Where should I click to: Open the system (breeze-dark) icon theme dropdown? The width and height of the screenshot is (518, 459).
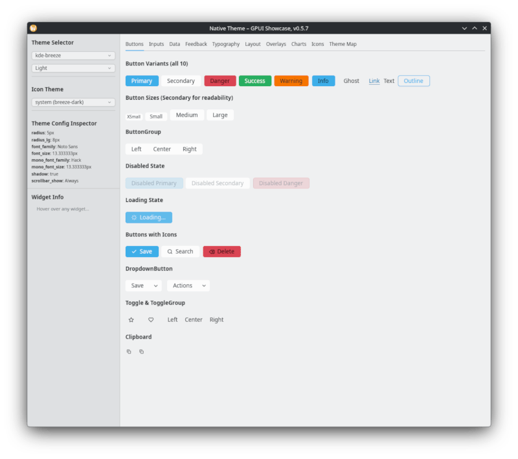tap(73, 102)
